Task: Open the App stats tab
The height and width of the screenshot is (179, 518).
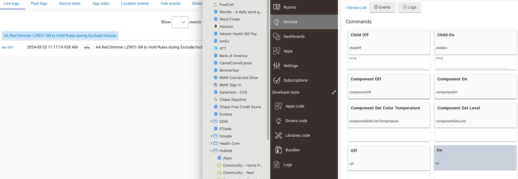Action: coord(101,3)
